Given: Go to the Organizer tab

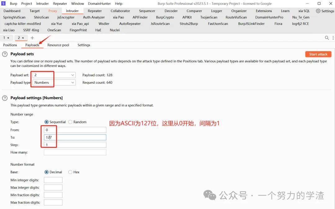Looking at the screenshot, I should coord(239,11).
